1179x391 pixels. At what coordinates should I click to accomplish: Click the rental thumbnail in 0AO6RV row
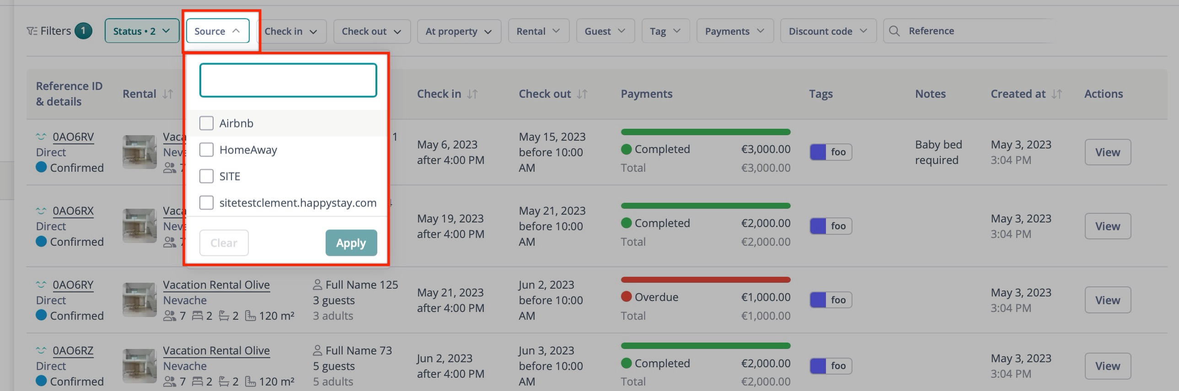pos(139,152)
